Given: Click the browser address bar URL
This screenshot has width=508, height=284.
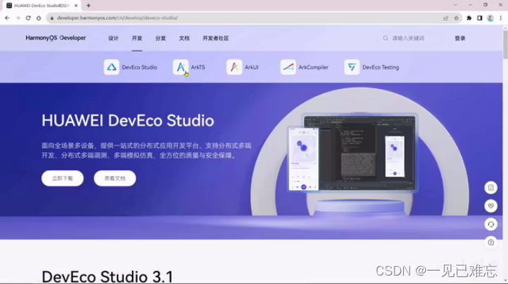Looking at the screenshot, I should pos(118,18).
